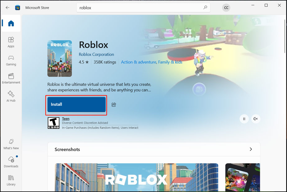Share the Roblox app page

pyautogui.click(x=114, y=105)
